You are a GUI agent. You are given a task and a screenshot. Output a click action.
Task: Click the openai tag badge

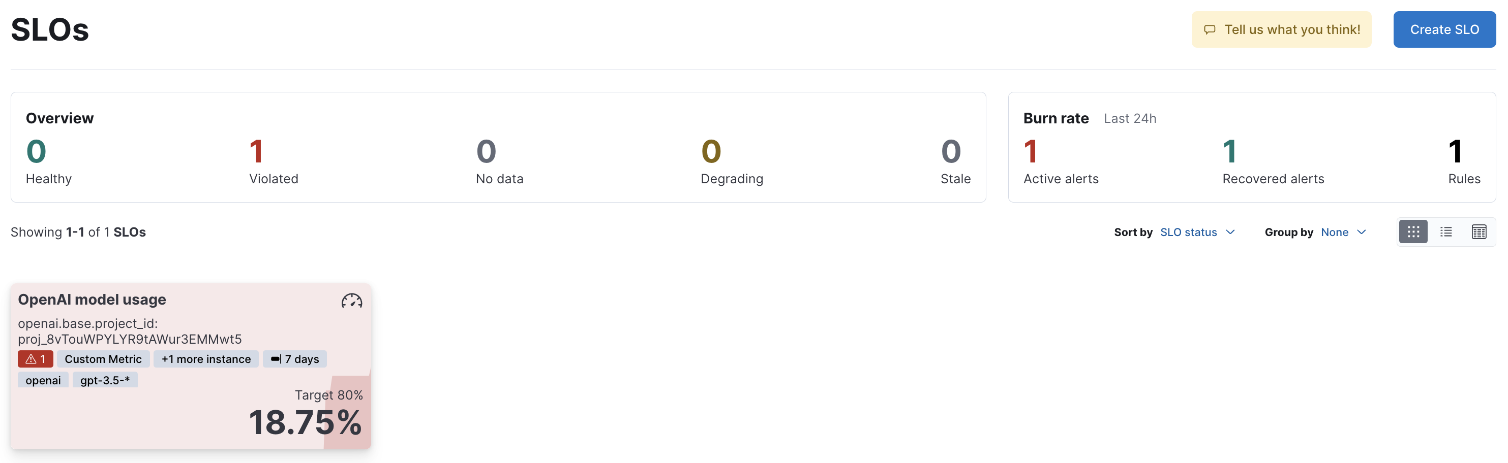43,380
